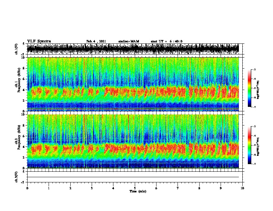Click the time axis tick label '10'

pyautogui.click(x=242, y=188)
